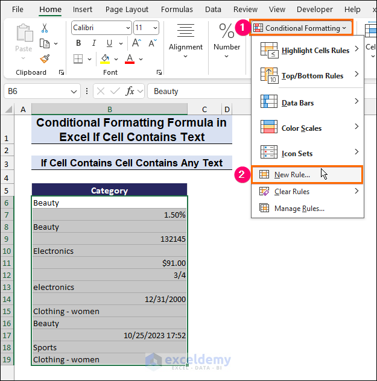Expand the Copy options arrow
Image resolution: width=377 pixels, height=381 pixels.
point(56,44)
